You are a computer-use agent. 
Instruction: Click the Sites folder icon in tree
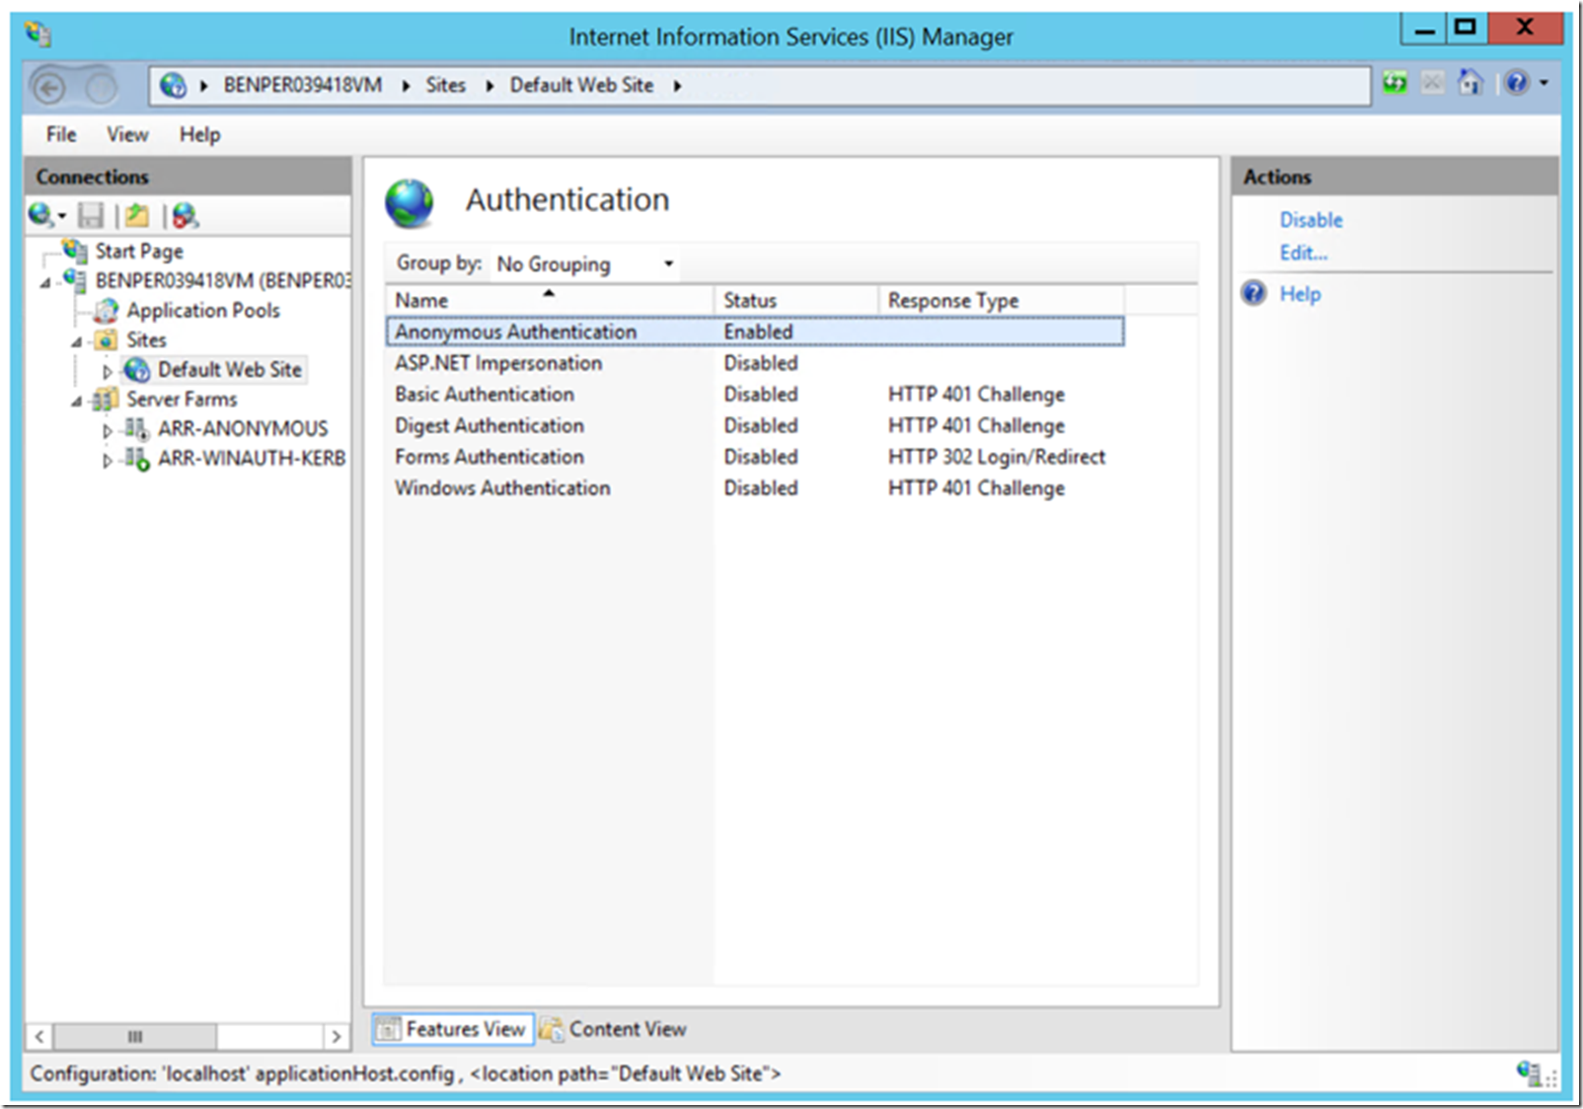[x=106, y=340]
